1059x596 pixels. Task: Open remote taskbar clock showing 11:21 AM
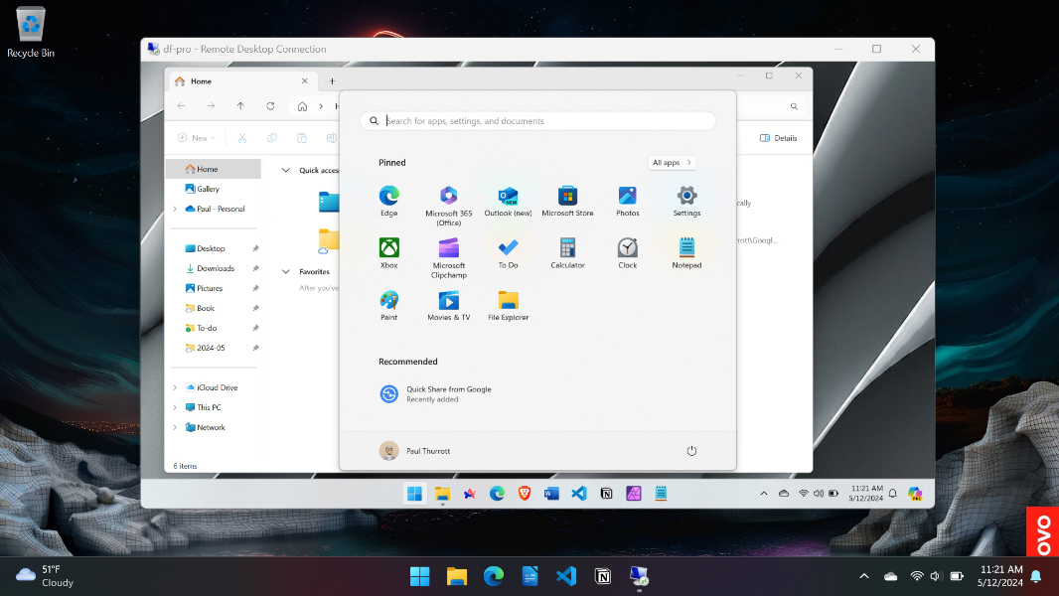pyautogui.click(x=866, y=494)
